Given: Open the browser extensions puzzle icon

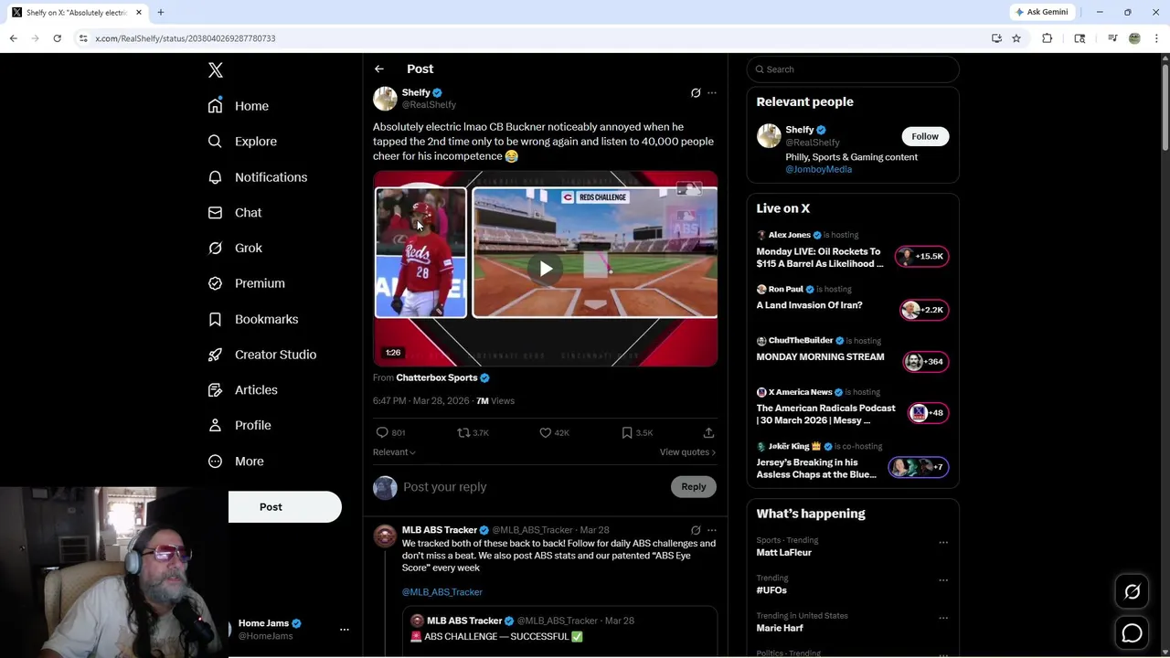Looking at the screenshot, I should 1048,38.
